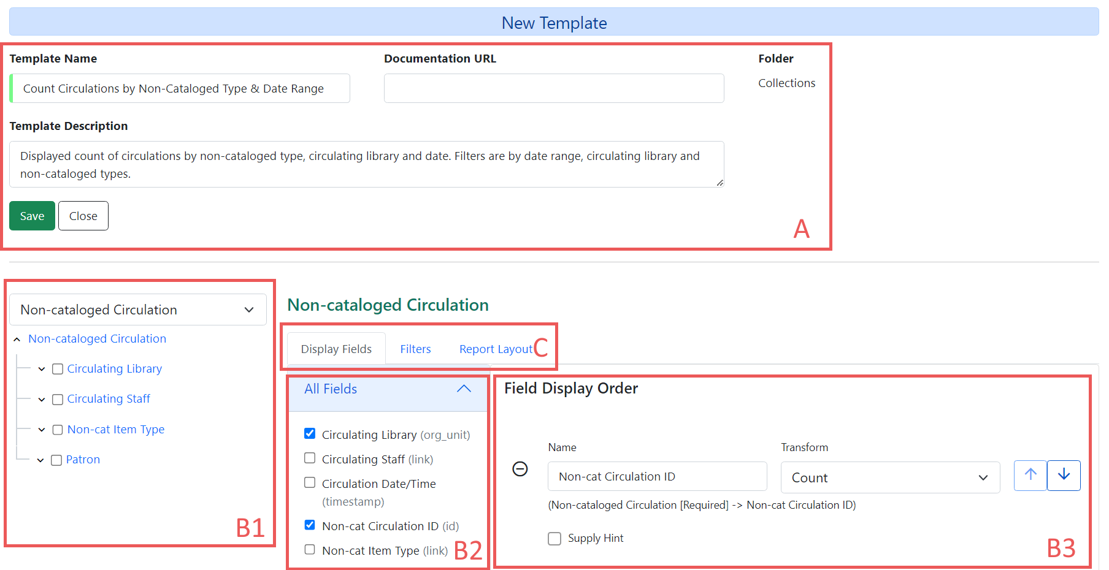Close the template editor
Viewport: 1109px width, 570px height.
[x=83, y=216]
